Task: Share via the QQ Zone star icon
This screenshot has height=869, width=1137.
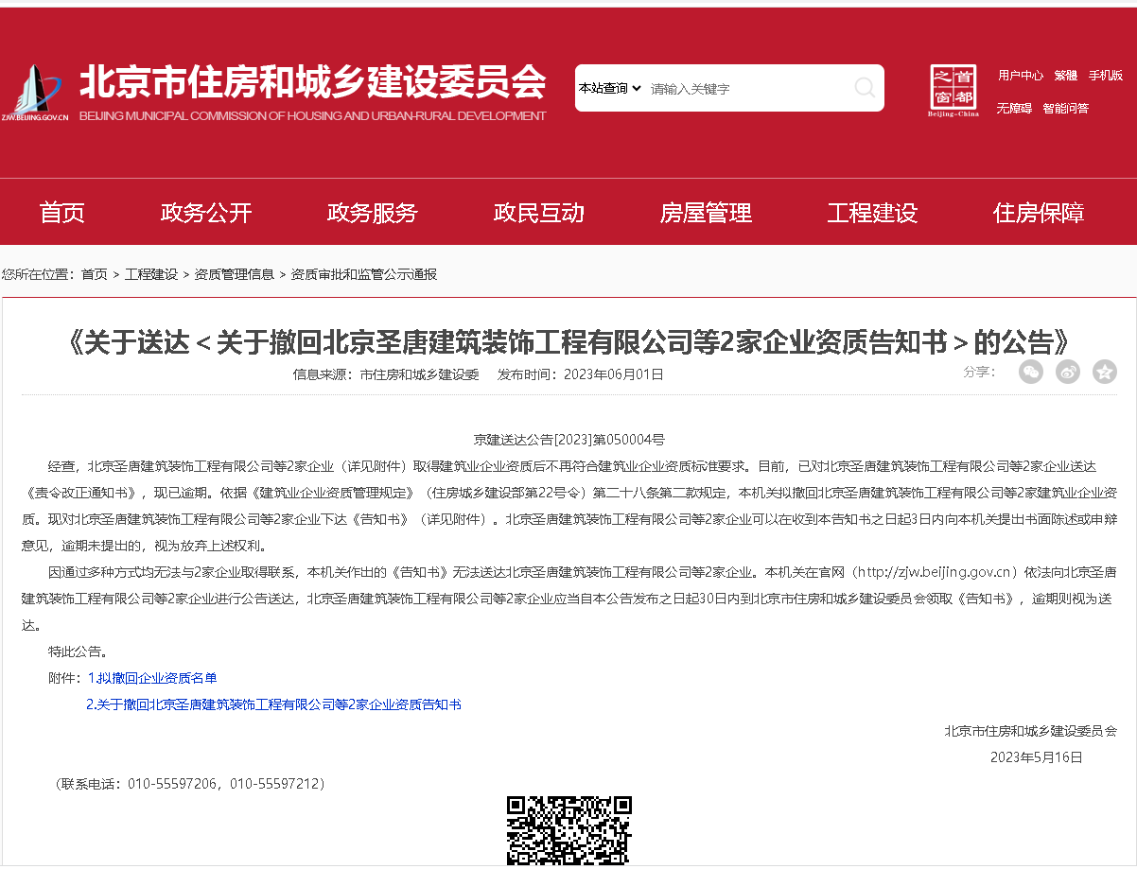Action: tap(1105, 372)
